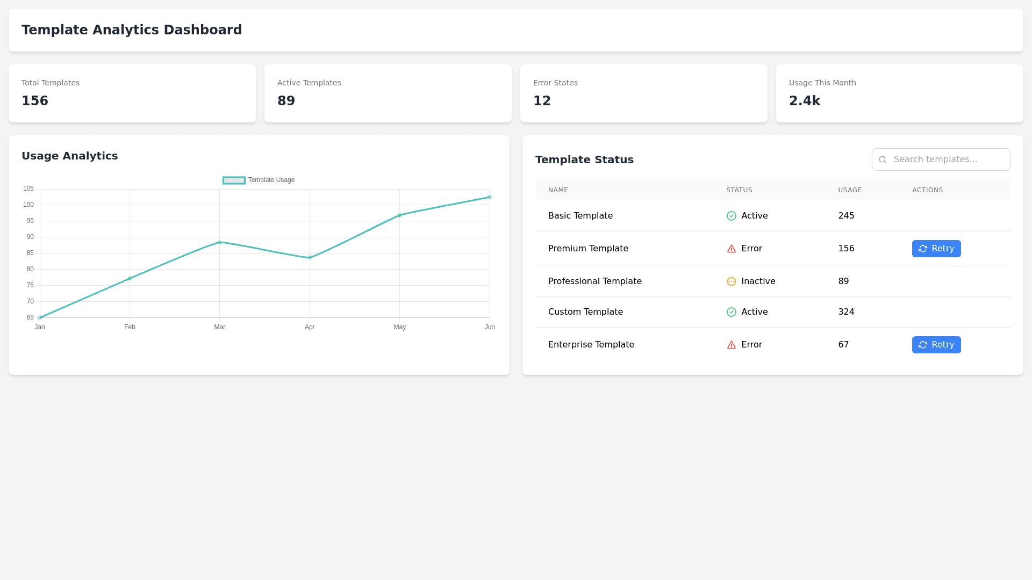This screenshot has width=1032, height=580.
Task: Click green check icon on Custom Template row
Action: 731,312
